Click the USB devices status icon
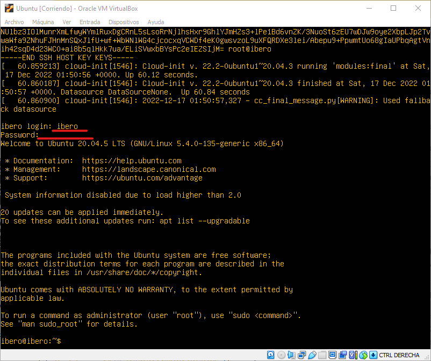The image size is (431, 361). pos(312,355)
